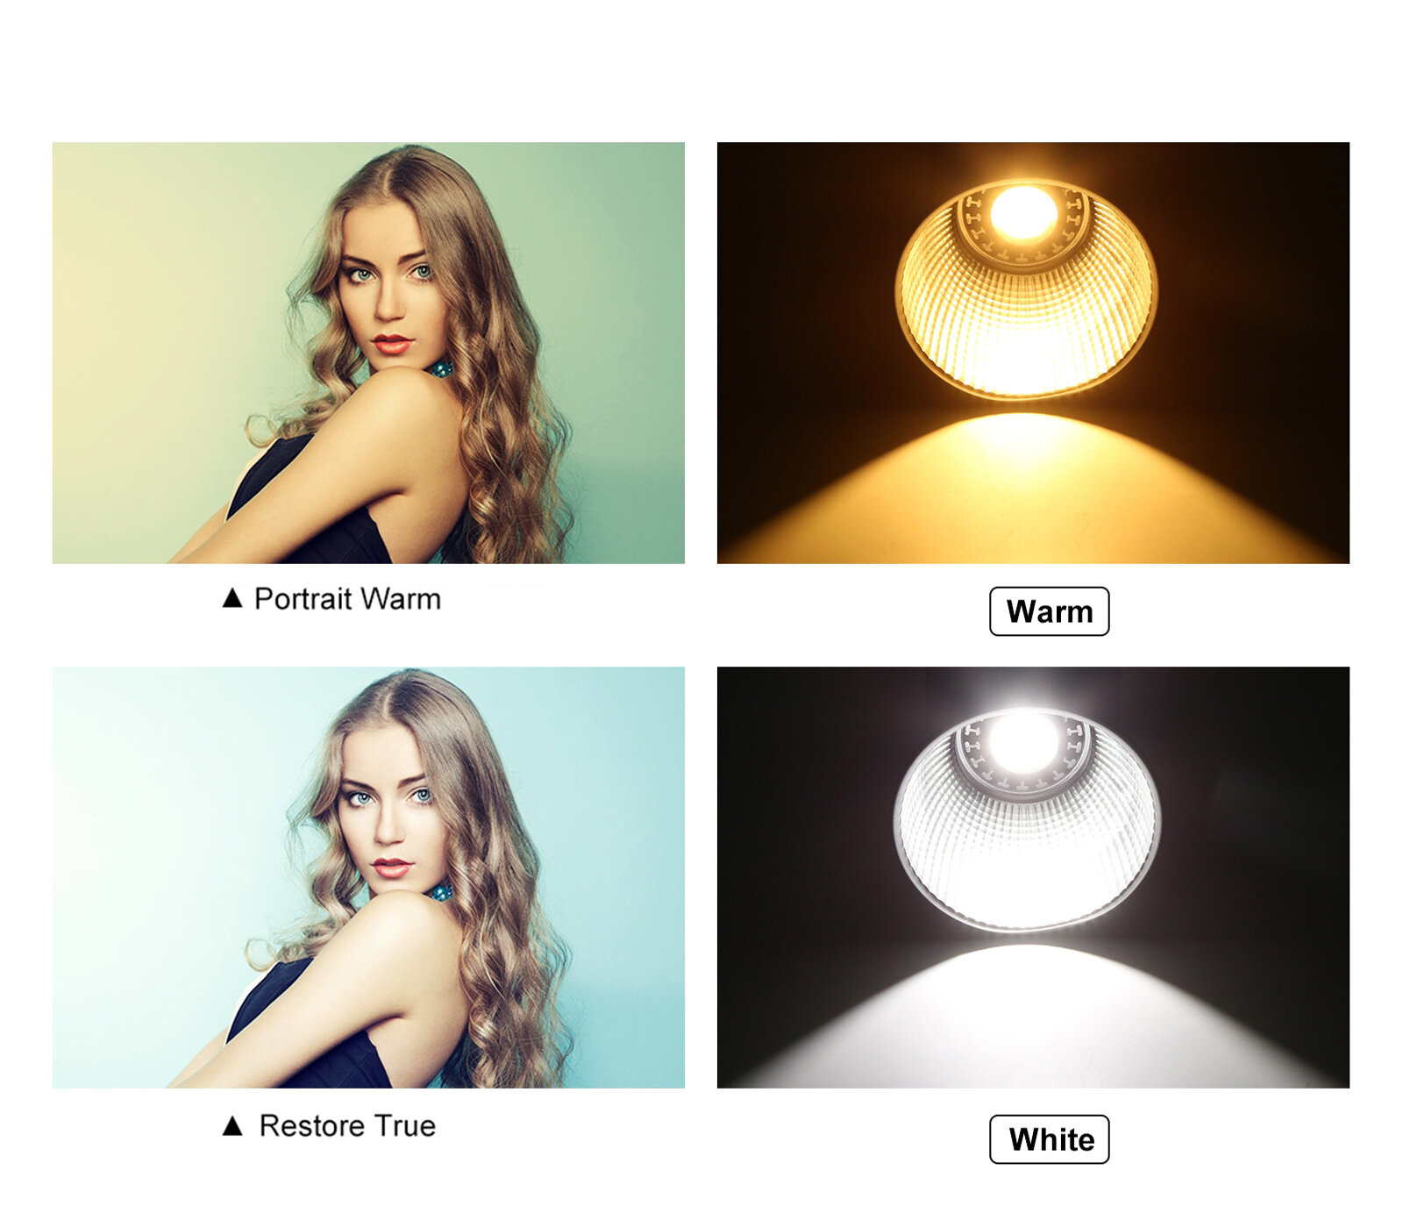Open the white light lamp photo
1403x1228 pixels.
pyautogui.click(x=1033, y=877)
